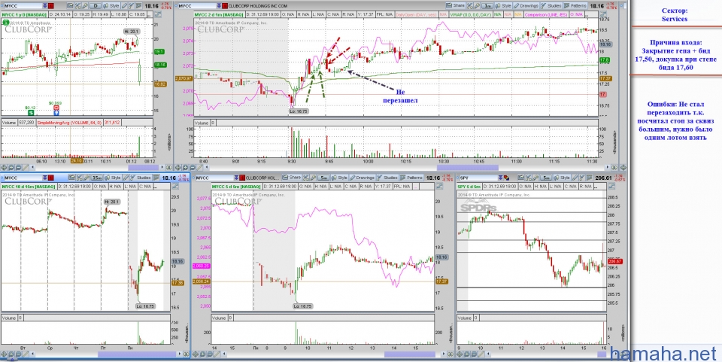Click Share button in MYCC 1m chart

point(456,5)
